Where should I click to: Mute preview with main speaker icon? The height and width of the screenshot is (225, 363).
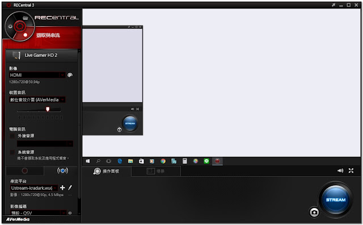(340, 170)
